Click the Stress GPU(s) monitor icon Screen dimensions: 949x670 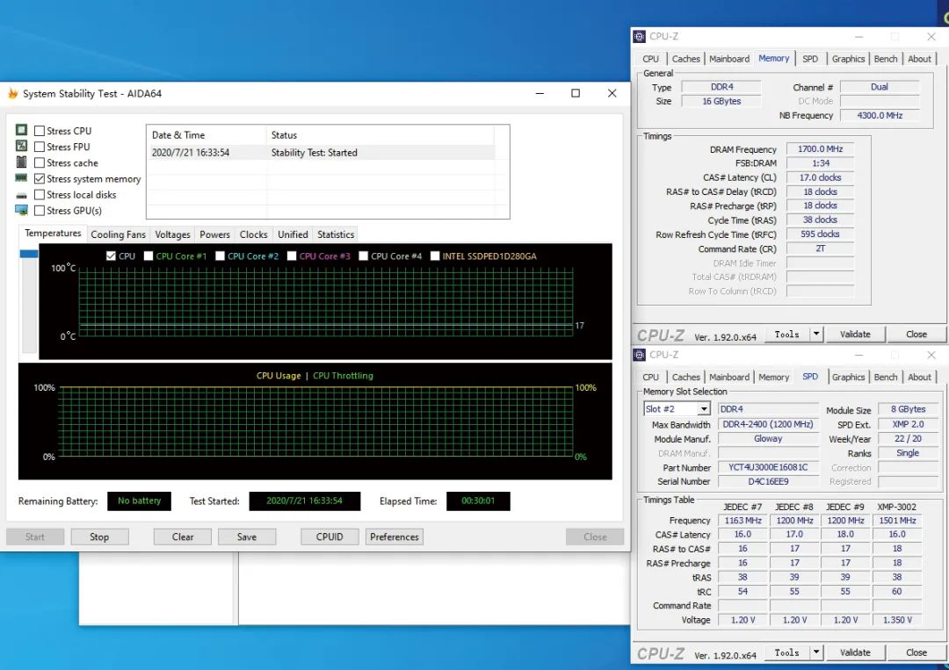(x=21, y=211)
